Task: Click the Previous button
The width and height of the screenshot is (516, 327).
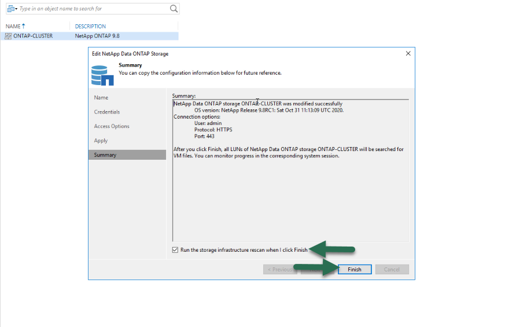Action: 280,269
